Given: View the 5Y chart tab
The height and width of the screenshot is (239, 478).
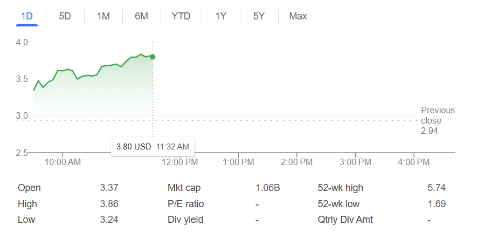Looking at the screenshot, I should pos(259,16).
